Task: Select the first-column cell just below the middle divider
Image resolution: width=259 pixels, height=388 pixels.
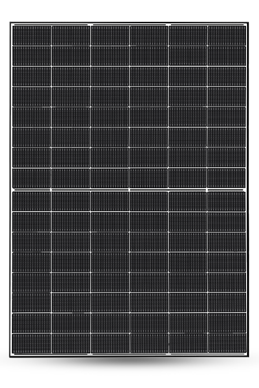Action: [x=32, y=201]
